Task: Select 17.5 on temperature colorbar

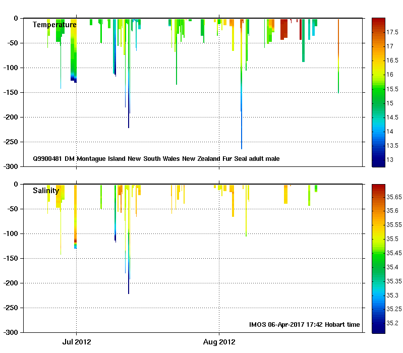Action: click(392, 32)
